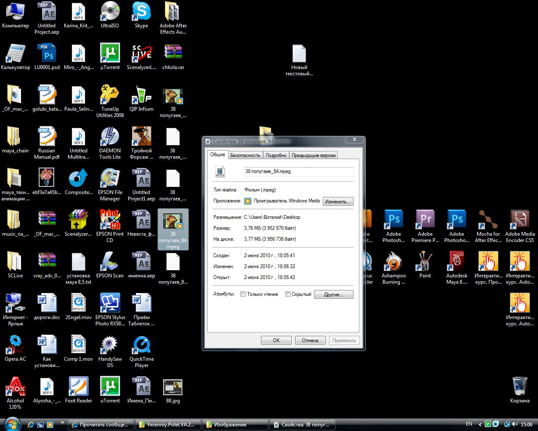This screenshot has height=431, width=538.
Task: Click the taskbar clock showing 15:06
Action: click(x=527, y=424)
